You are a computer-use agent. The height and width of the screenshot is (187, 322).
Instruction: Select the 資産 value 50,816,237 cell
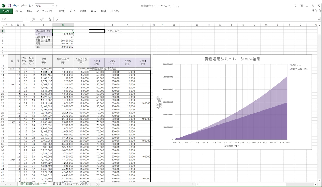pyautogui.click(x=63, y=44)
